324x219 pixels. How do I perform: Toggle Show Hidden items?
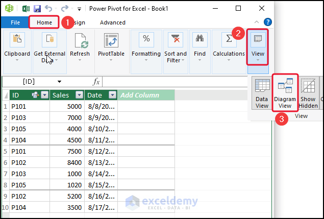[308, 93]
